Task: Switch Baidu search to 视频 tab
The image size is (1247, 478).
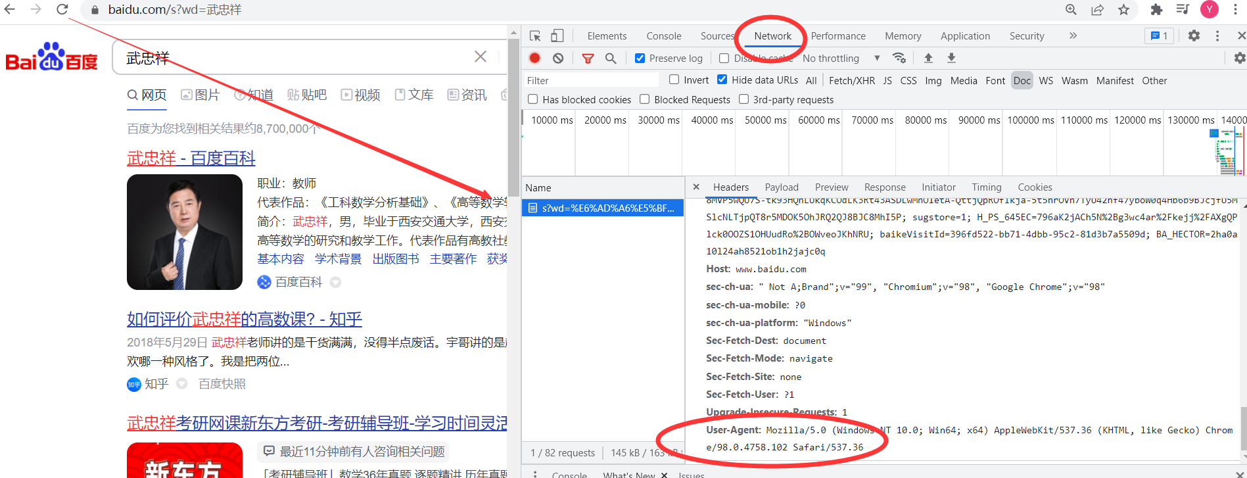Action: click(x=360, y=95)
